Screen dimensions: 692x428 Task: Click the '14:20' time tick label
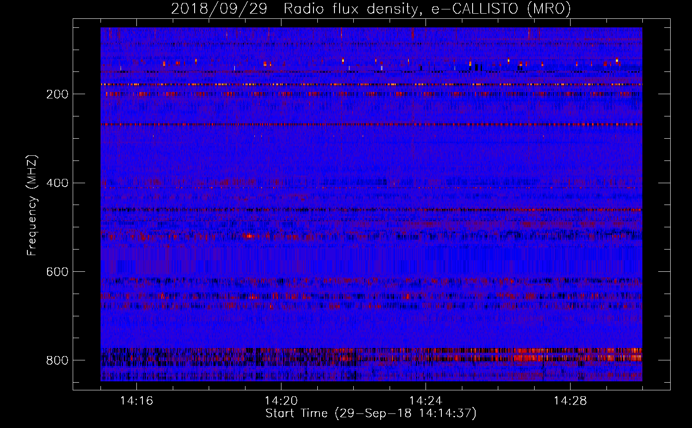coord(281,401)
